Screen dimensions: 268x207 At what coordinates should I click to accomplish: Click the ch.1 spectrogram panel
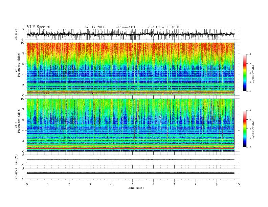click(x=130, y=69)
